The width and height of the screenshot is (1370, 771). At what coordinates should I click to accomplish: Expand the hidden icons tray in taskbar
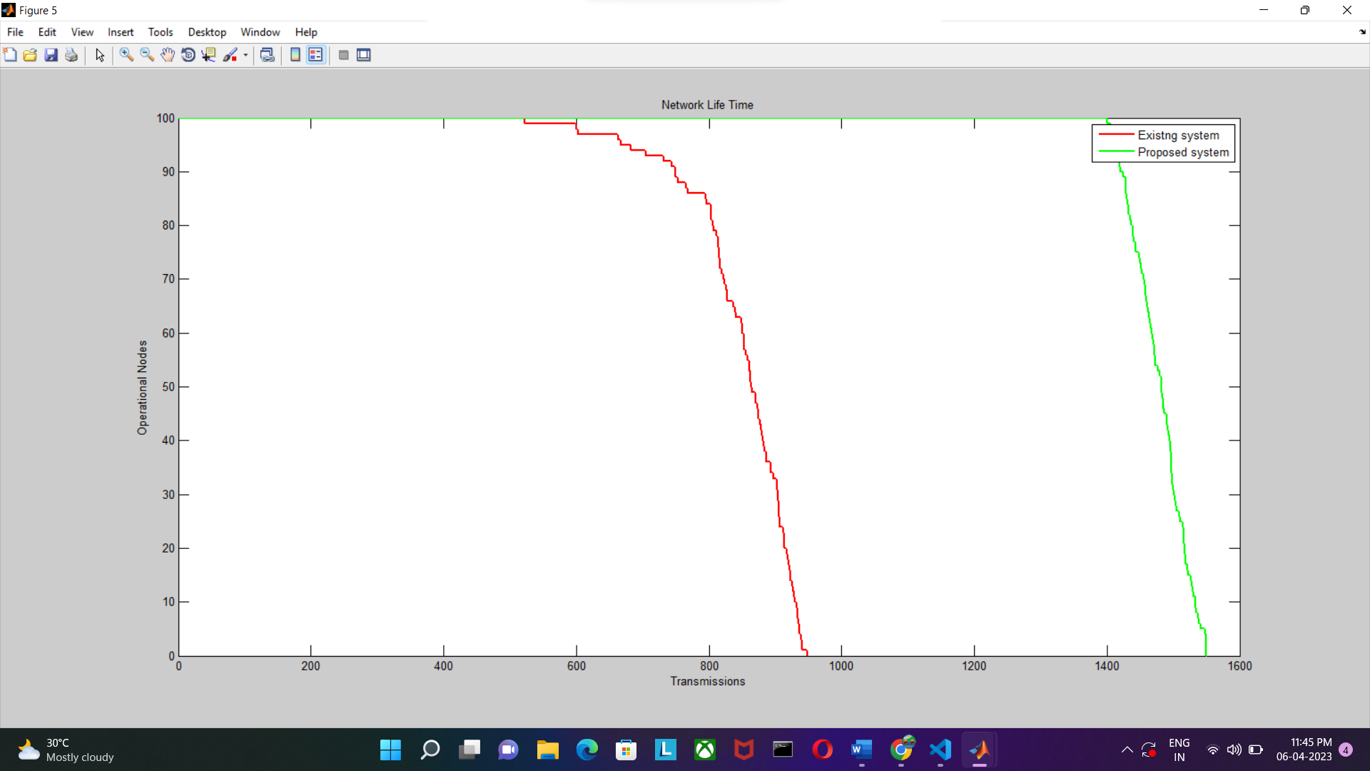[1127, 750]
